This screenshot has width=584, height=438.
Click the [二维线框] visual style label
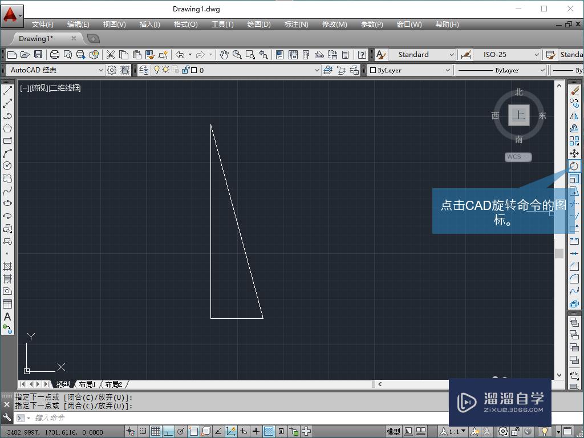65,88
